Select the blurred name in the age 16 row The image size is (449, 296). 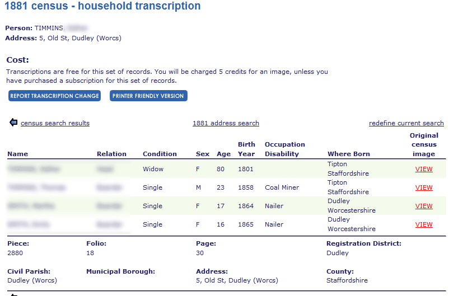click(x=29, y=224)
